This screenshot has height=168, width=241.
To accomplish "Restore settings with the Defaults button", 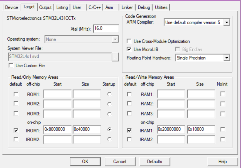I will pos(155,162).
